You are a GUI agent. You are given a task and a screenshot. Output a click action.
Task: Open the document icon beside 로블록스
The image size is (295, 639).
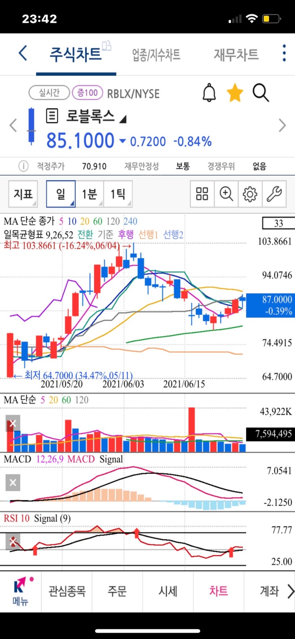tap(52, 116)
